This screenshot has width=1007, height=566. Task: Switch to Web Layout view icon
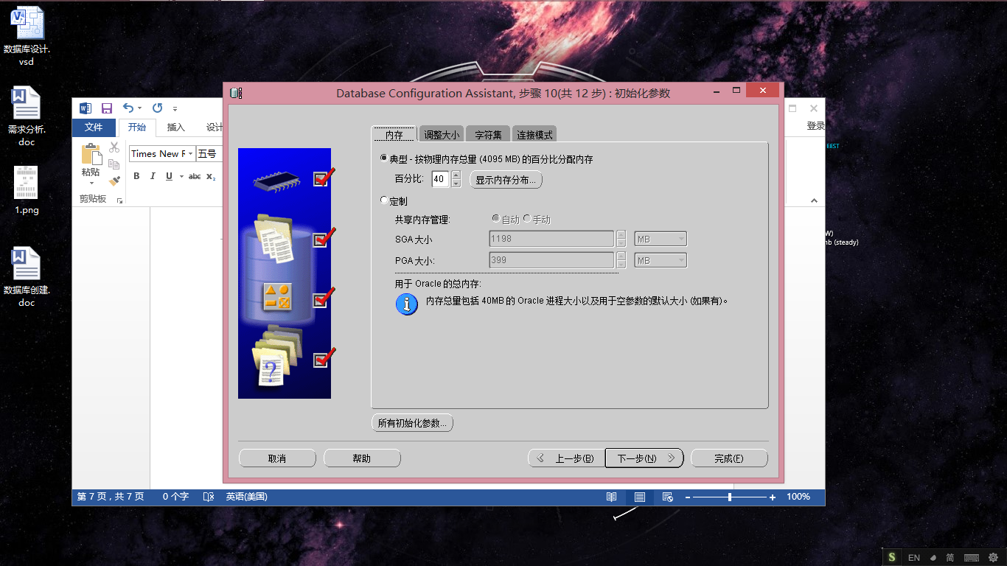[x=668, y=497]
